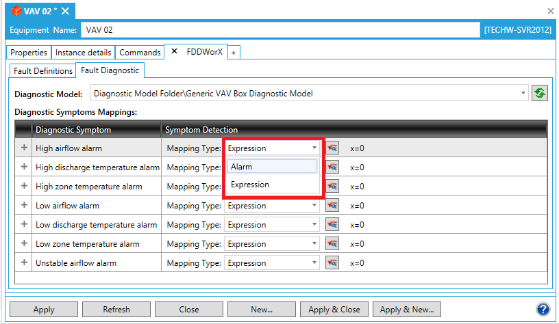This screenshot has width=559, height=324.
Task: Expand the High airflow alarm row
Action: (24, 148)
